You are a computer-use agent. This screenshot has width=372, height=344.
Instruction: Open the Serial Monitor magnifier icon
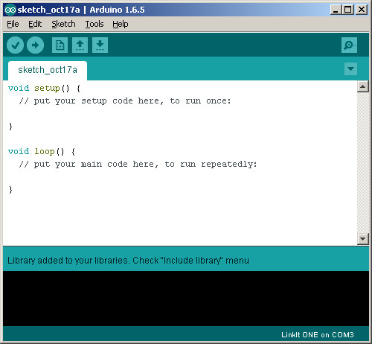[349, 45]
